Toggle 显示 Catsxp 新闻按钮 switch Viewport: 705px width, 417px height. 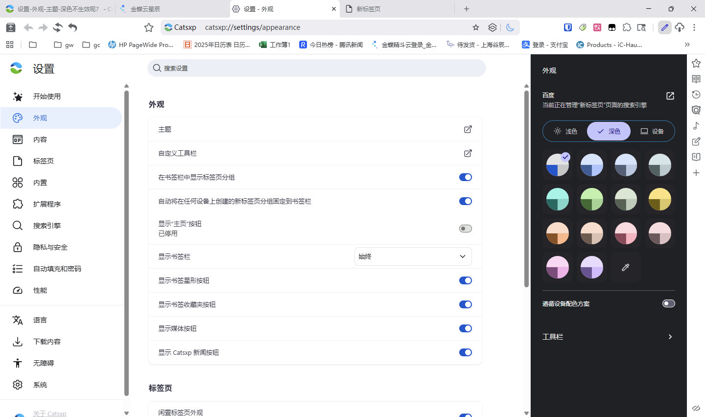click(x=466, y=352)
